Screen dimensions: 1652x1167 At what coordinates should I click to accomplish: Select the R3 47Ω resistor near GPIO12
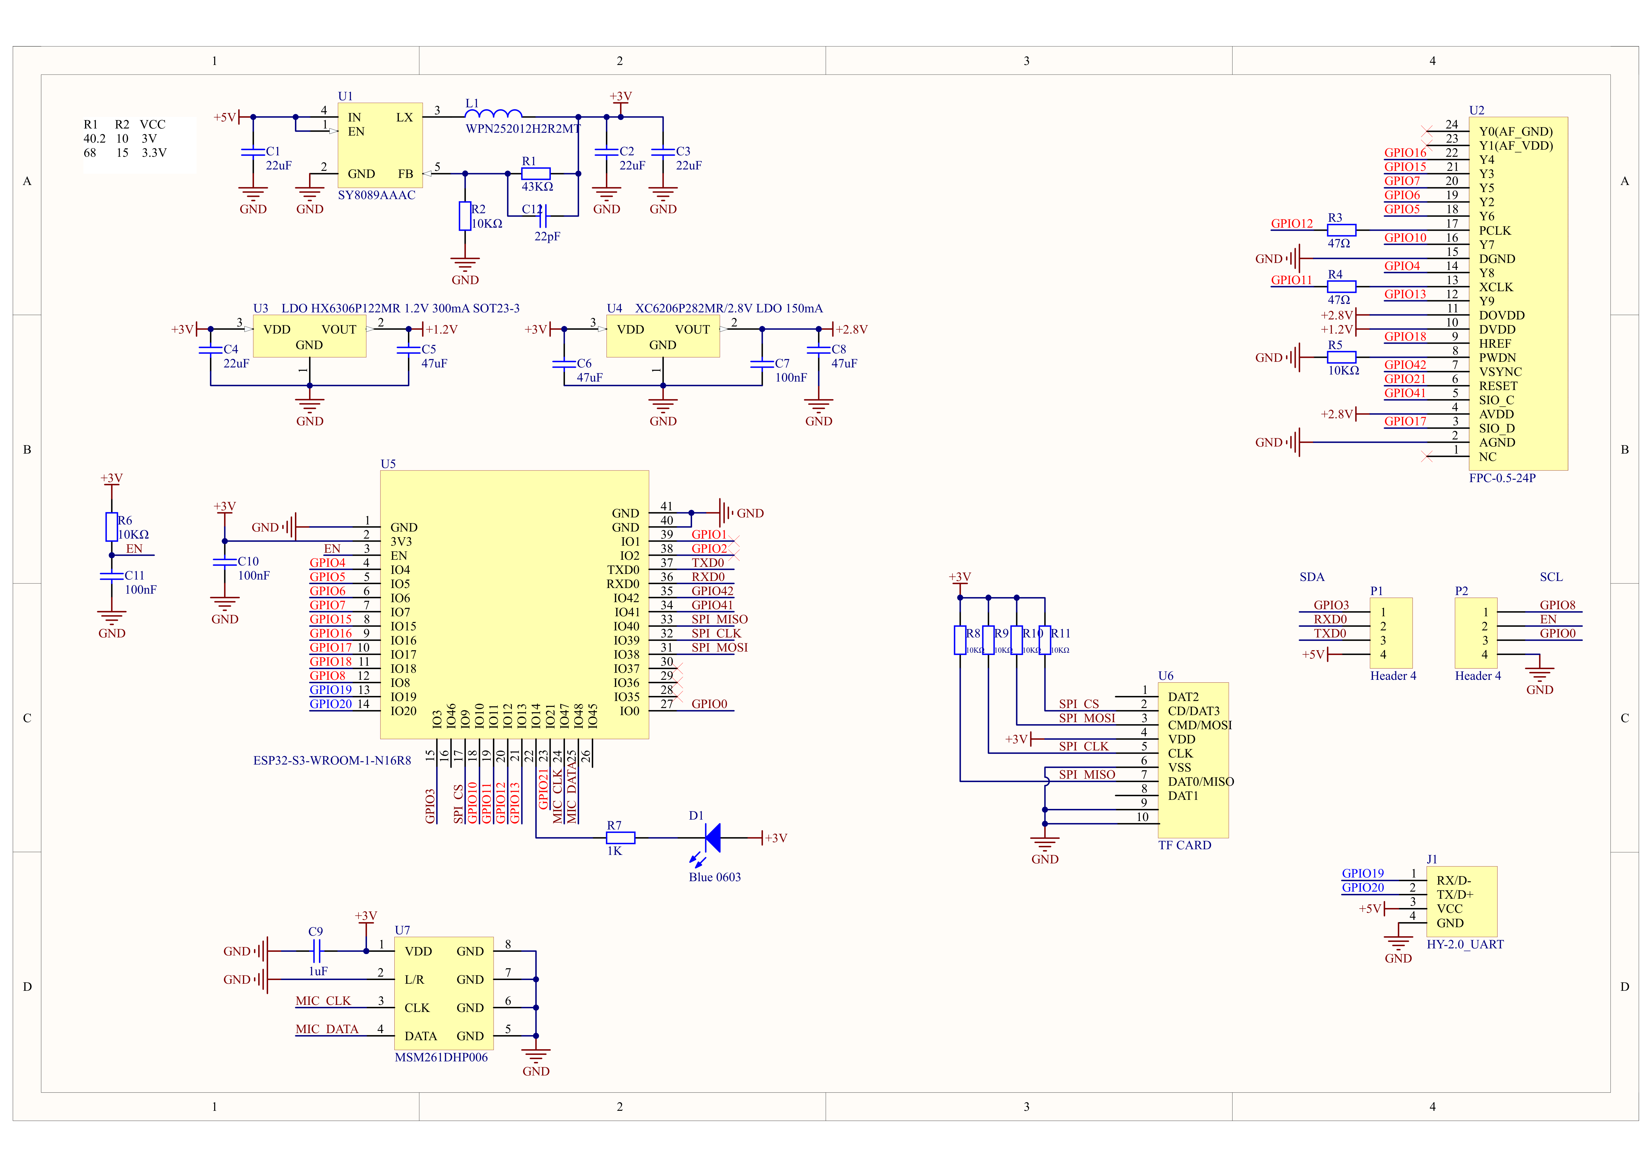pyautogui.click(x=1342, y=230)
